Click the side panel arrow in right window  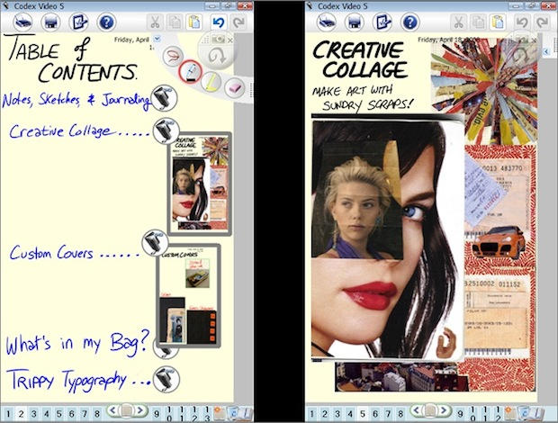[x=545, y=52]
